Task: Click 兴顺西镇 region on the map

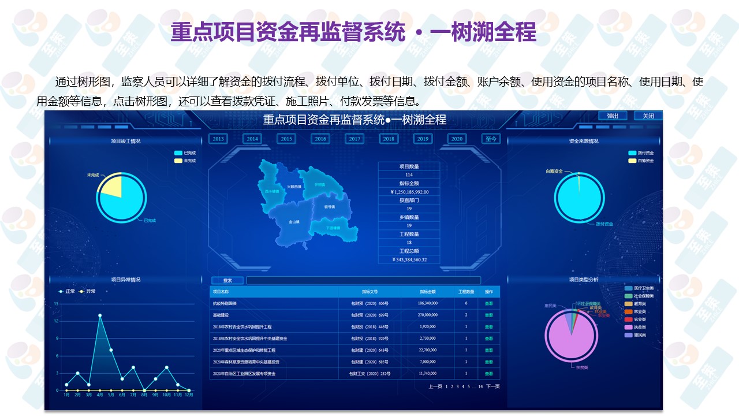Action: click(x=295, y=187)
